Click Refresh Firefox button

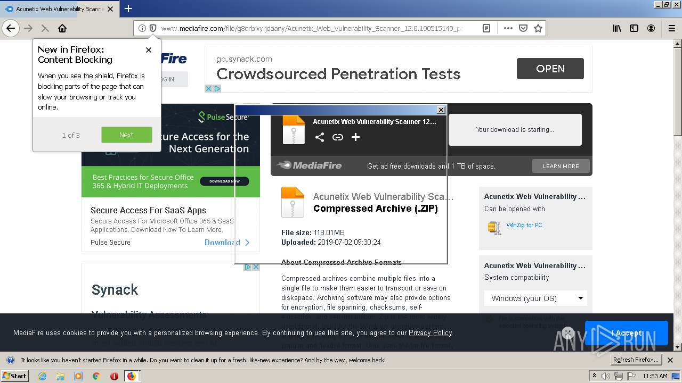[635, 360]
